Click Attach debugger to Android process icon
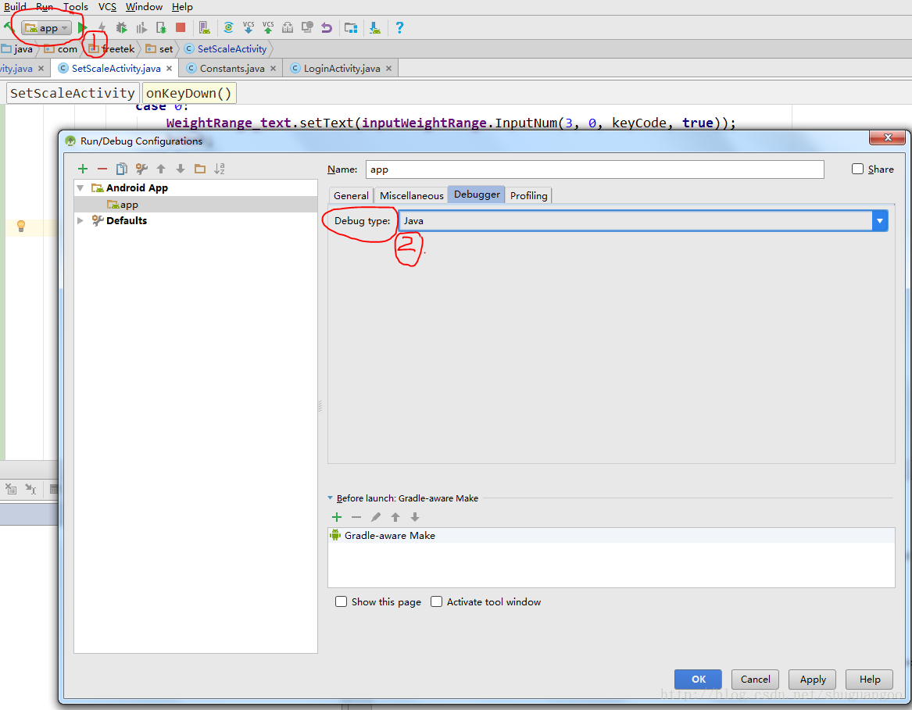Screen dimensions: 912x710 coord(161,27)
